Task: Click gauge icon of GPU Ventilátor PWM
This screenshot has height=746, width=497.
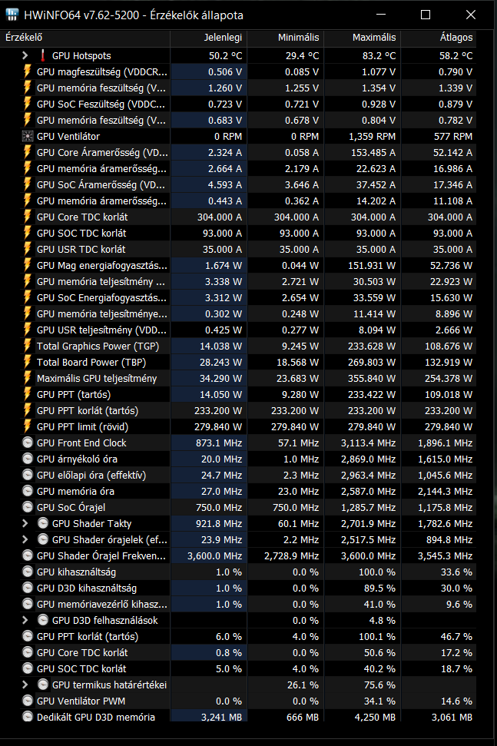Action: coord(28,701)
